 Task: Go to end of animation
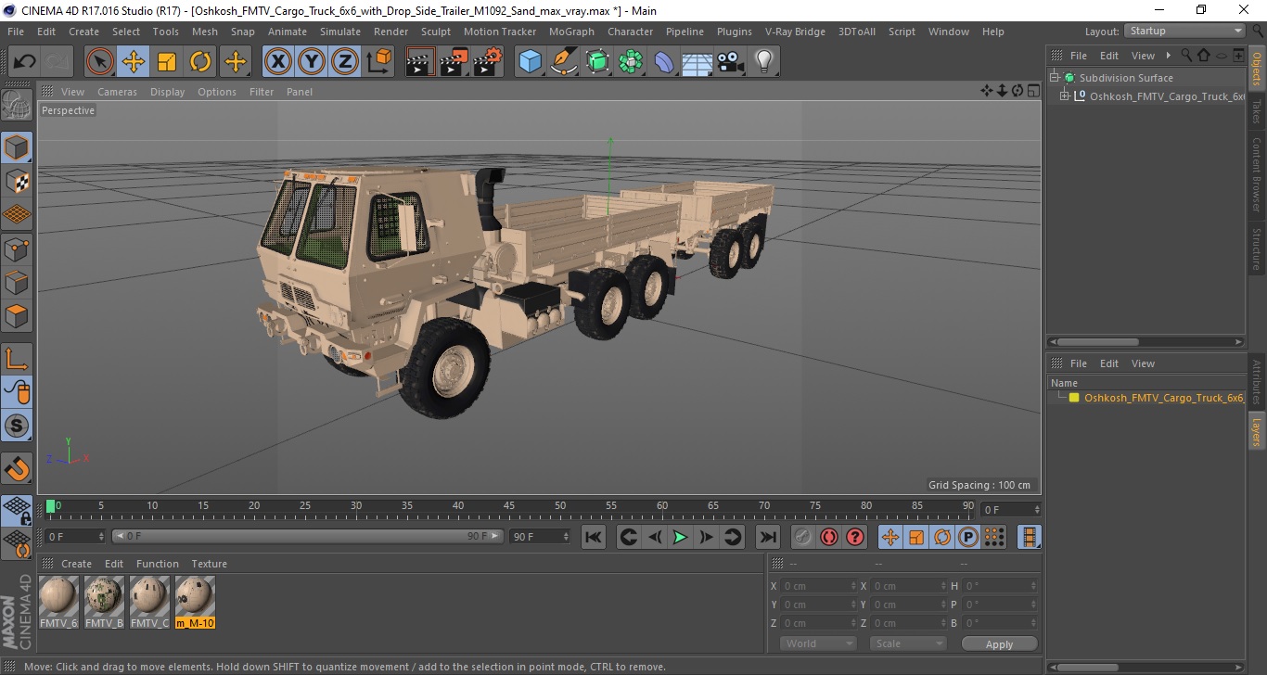pos(767,537)
